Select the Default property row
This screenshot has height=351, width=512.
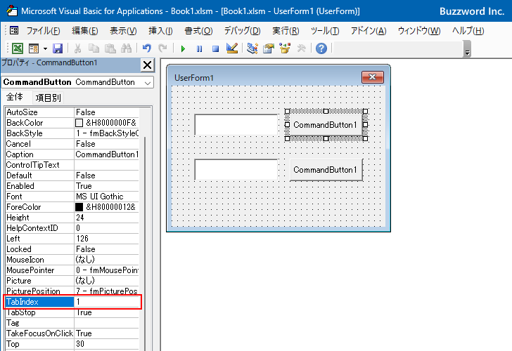pyautogui.click(x=72, y=175)
